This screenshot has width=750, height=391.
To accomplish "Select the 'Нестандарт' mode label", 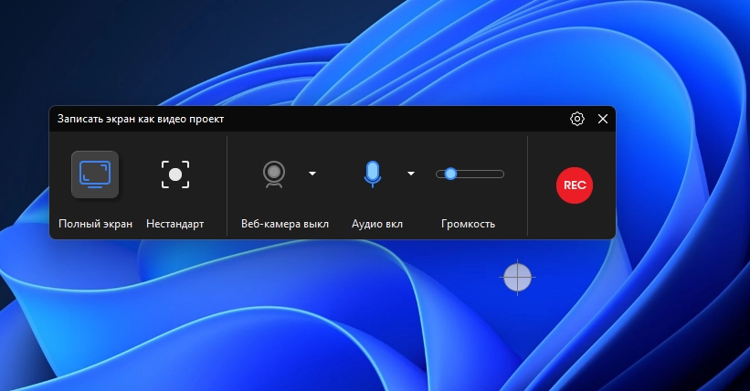I will coord(175,224).
